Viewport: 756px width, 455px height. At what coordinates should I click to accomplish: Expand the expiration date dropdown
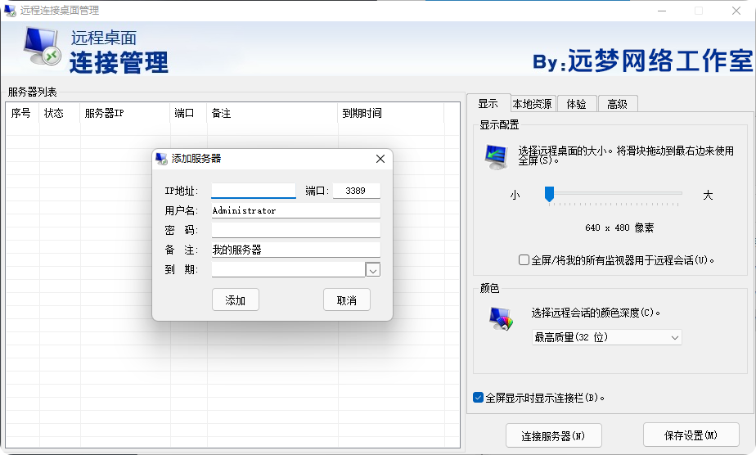(372, 269)
